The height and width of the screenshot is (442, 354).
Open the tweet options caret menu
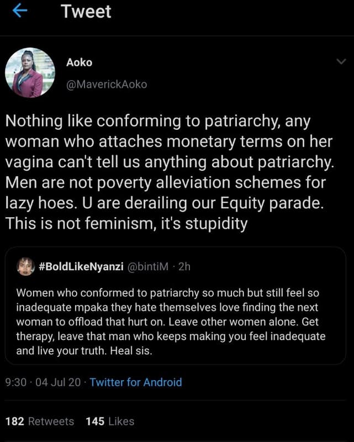(341, 62)
